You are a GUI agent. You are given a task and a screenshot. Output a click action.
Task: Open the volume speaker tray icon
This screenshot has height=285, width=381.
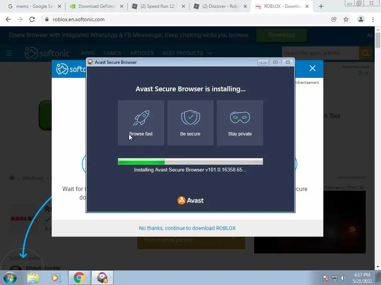click(343, 278)
